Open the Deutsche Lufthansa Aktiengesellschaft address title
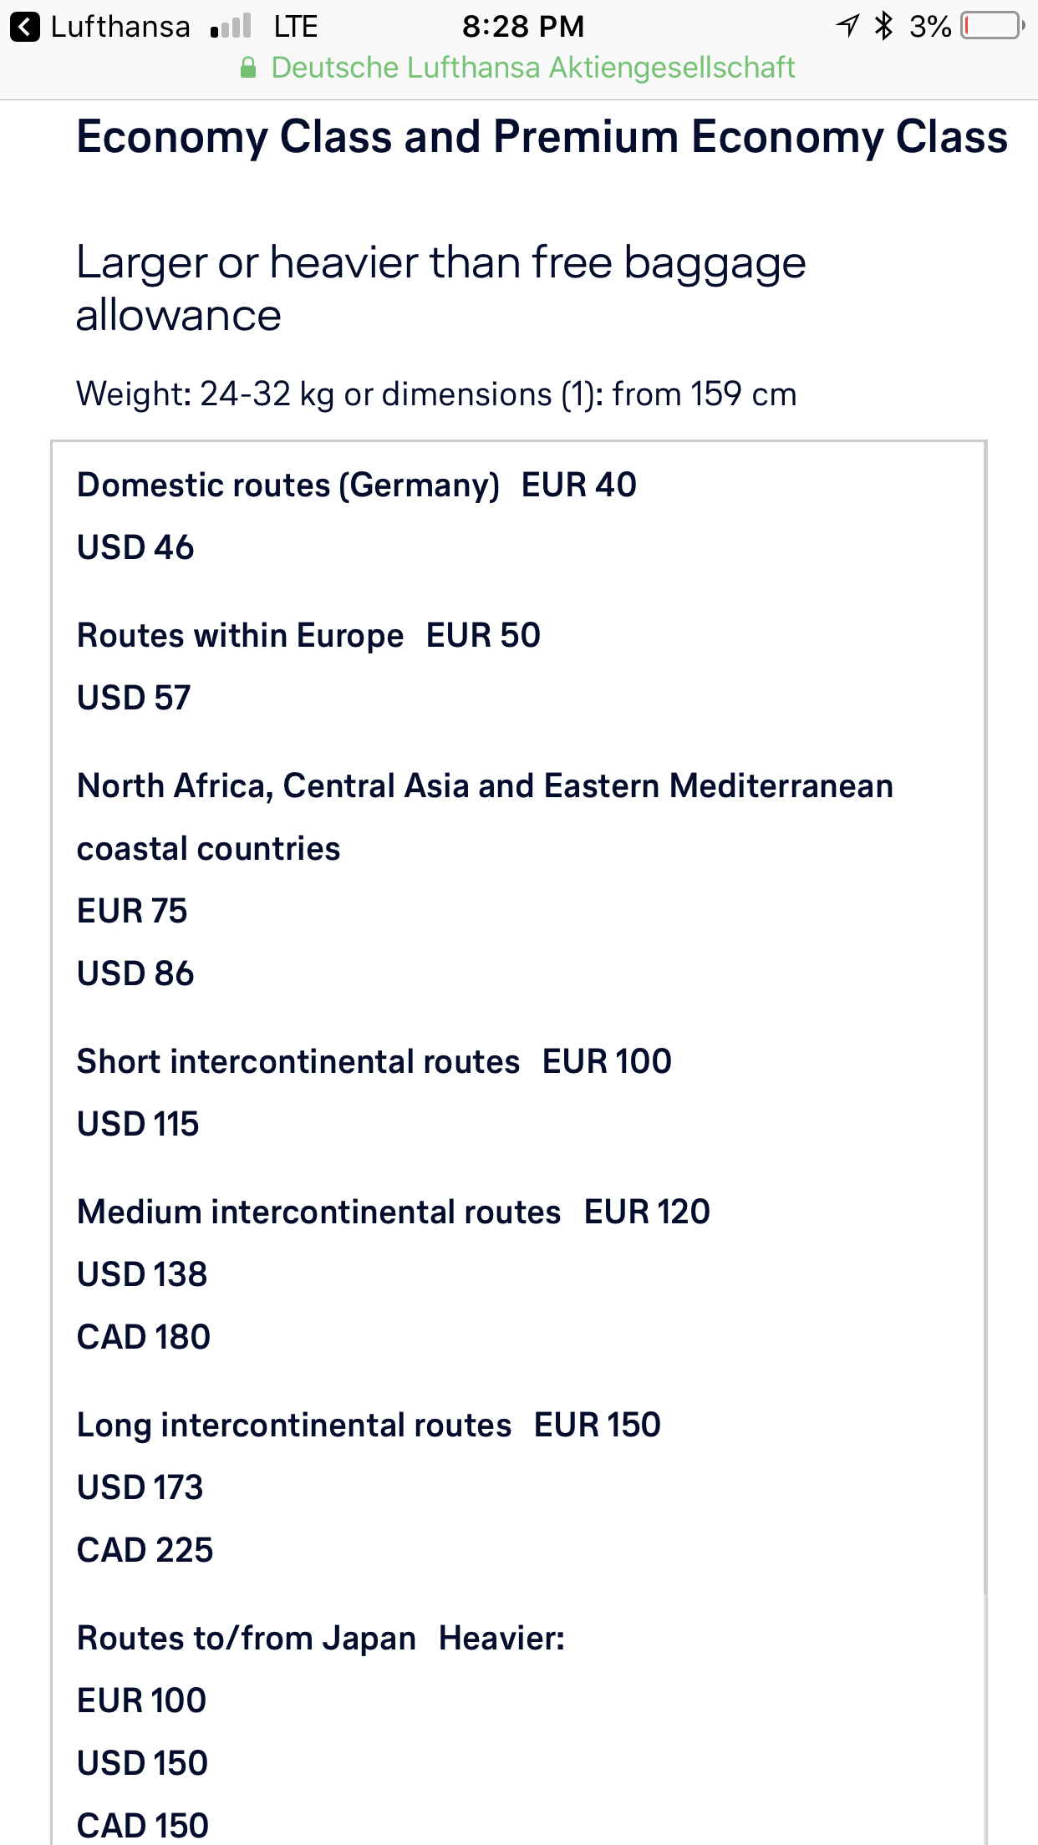The height and width of the screenshot is (1845, 1038). 533,68
